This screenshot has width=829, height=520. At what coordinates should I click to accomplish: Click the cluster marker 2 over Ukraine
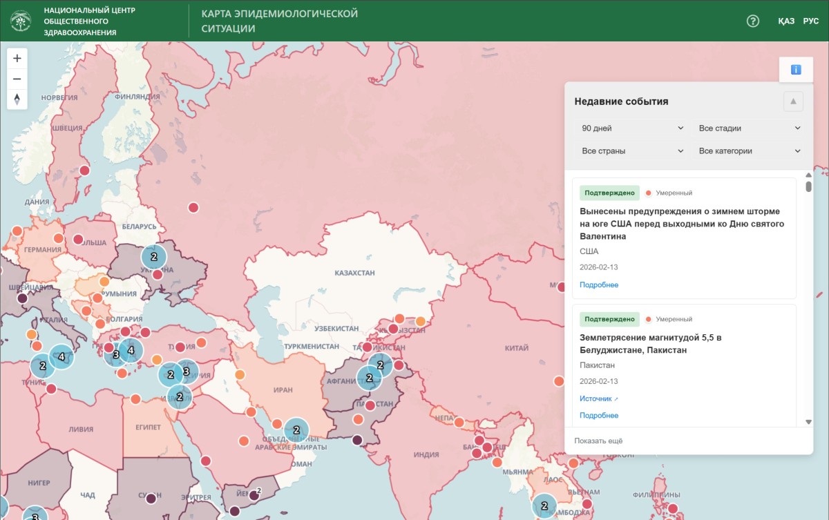(154, 256)
